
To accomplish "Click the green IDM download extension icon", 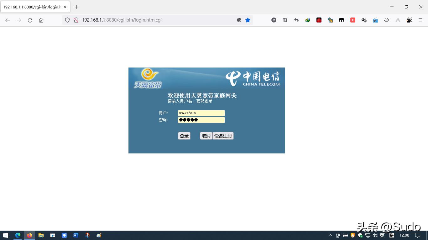I will tap(308, 20).
